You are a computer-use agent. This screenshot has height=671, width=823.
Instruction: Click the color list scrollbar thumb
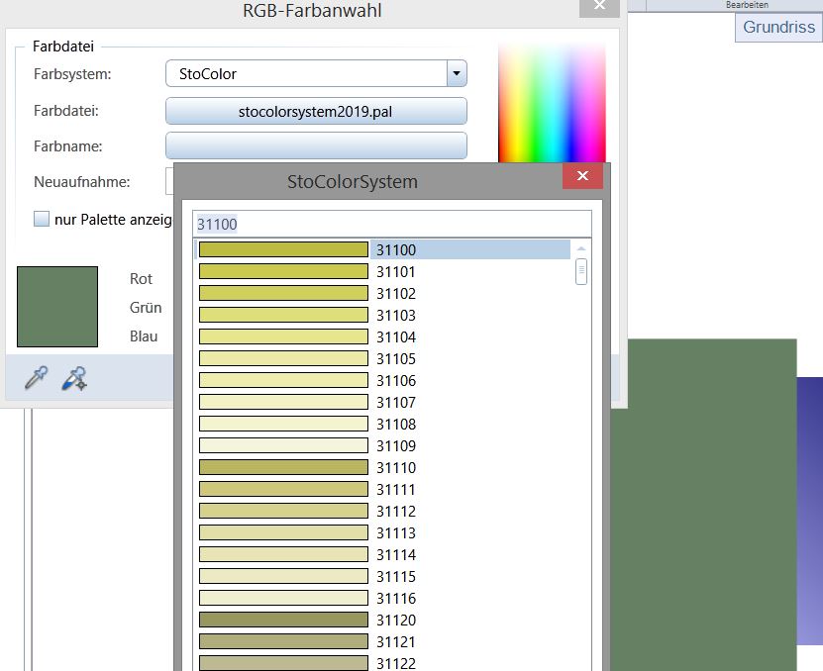point(581,271)
